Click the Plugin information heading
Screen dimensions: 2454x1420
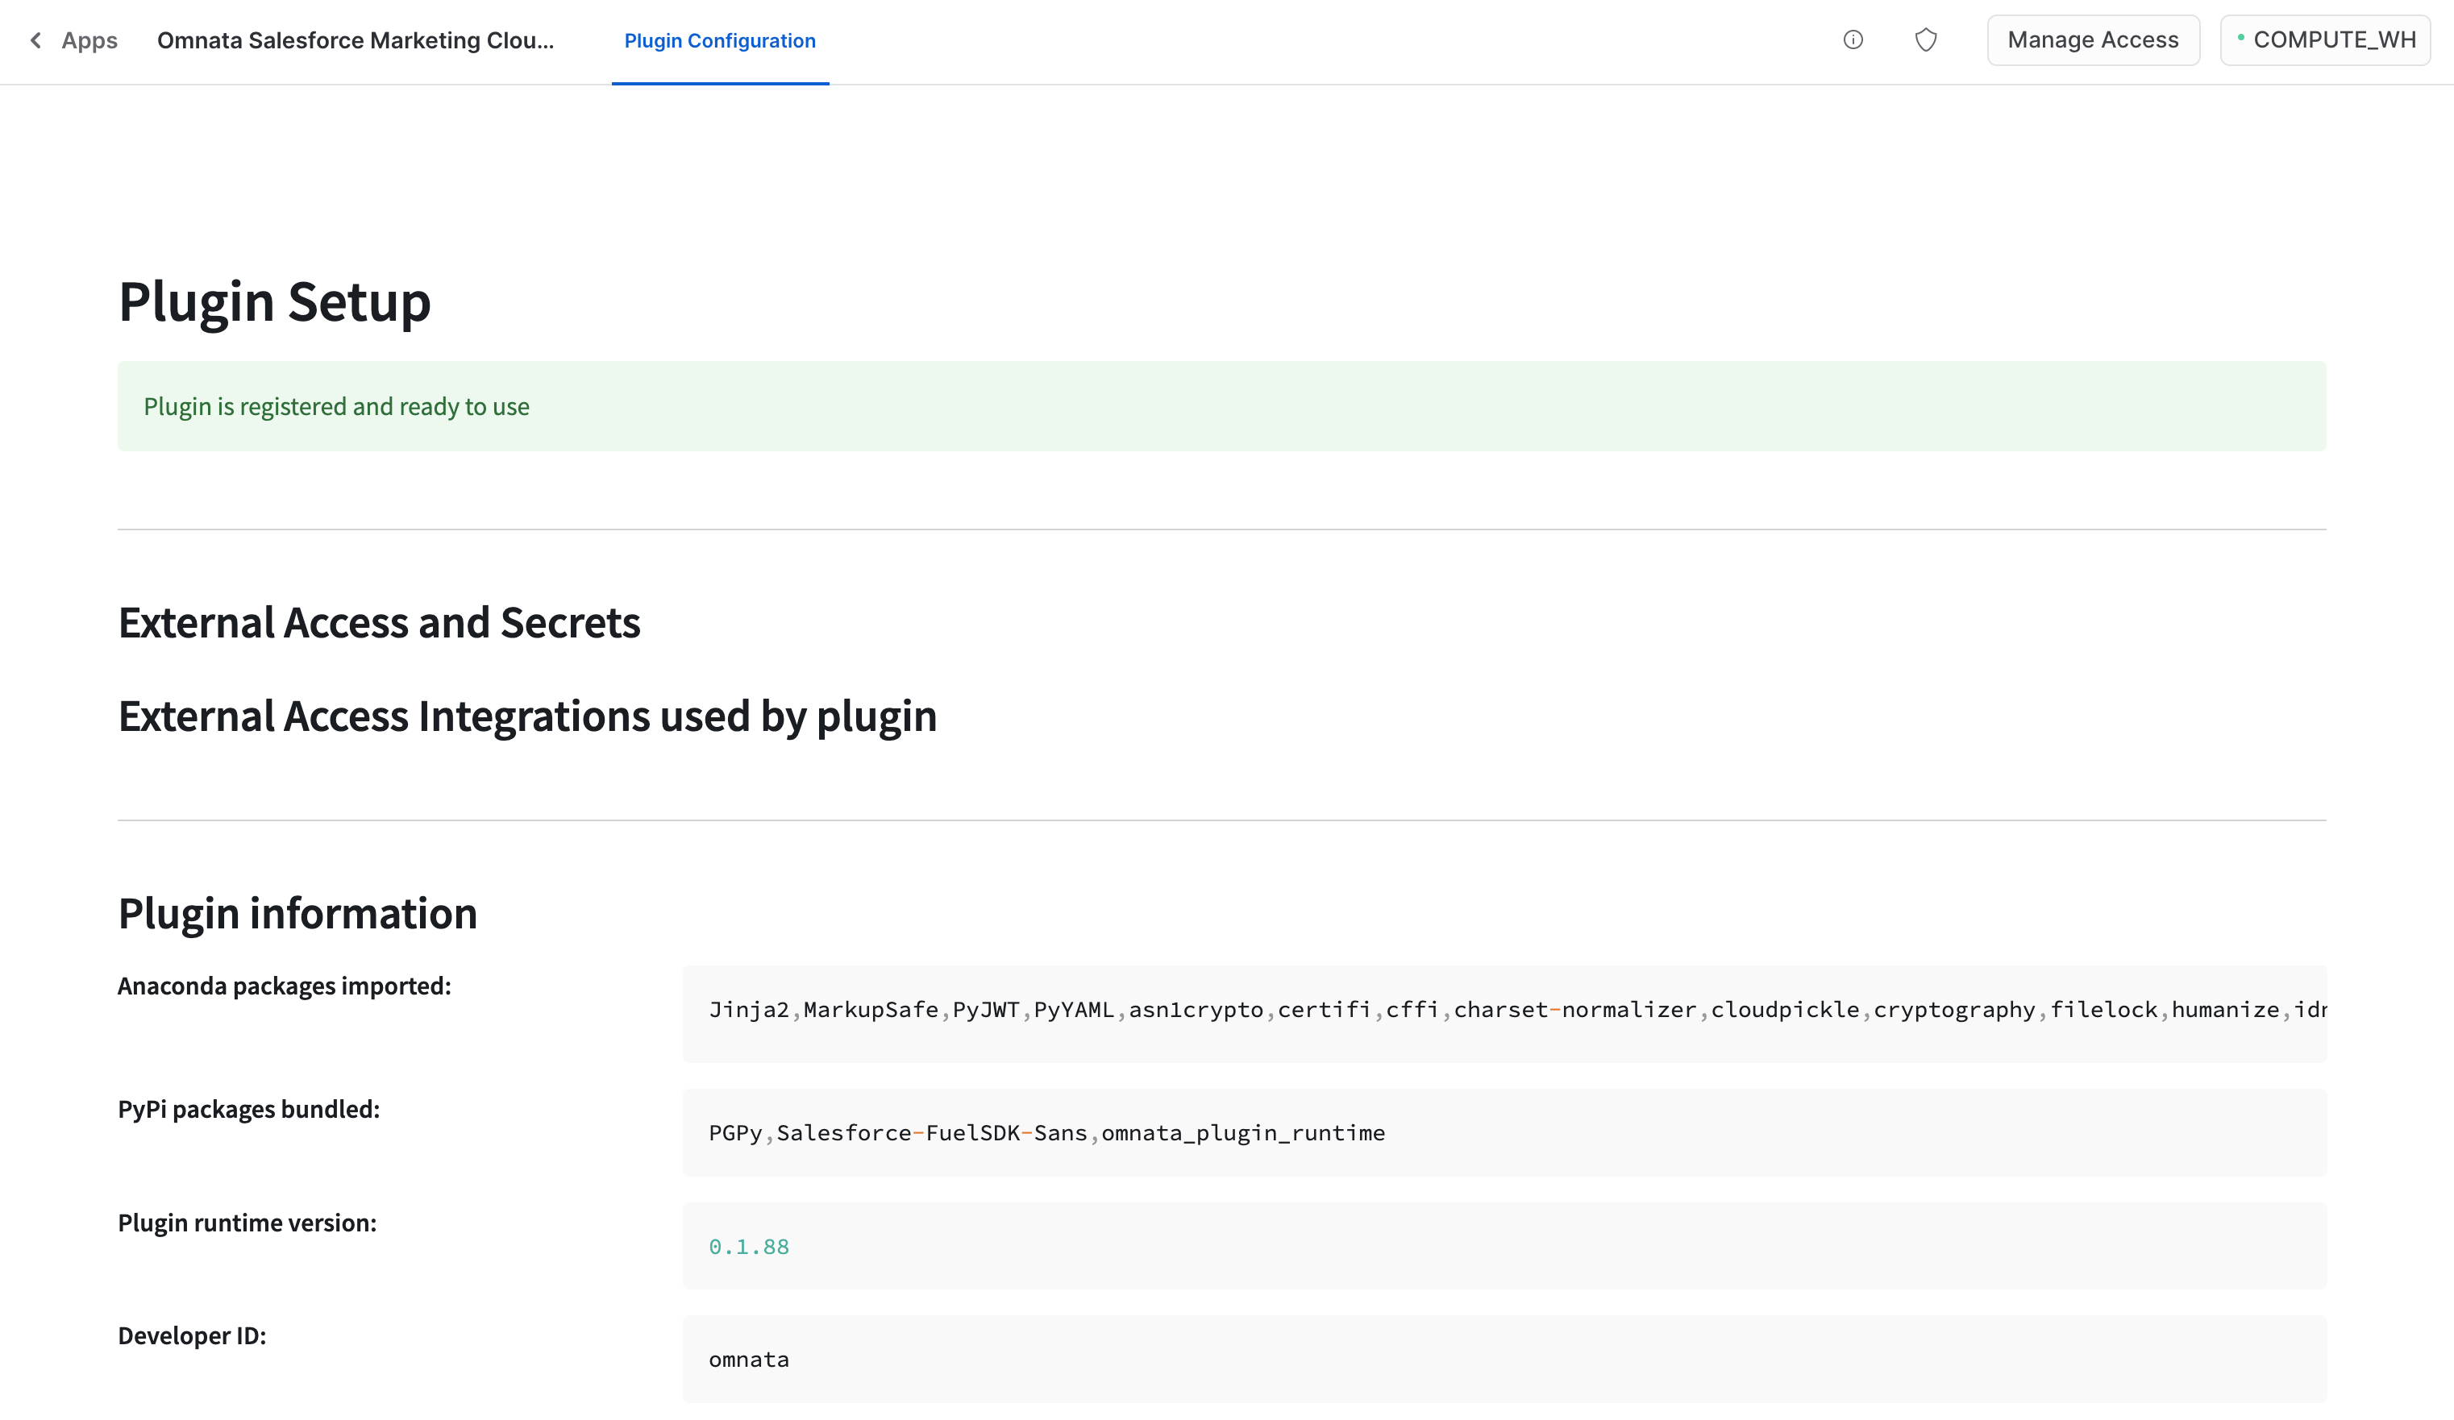pos(297,914)
